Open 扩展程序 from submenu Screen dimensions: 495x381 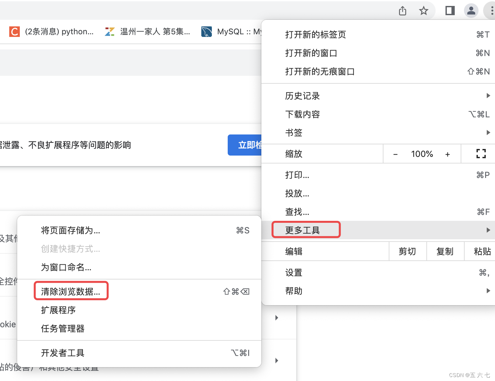click(x=139, y=310)
